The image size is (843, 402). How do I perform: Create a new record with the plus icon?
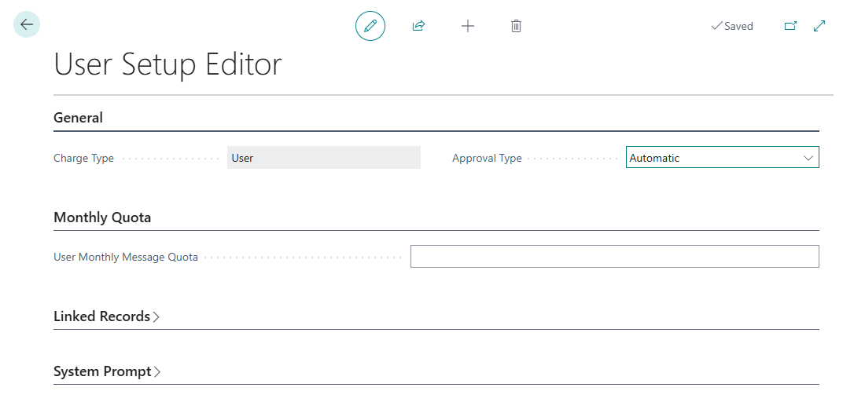[468, 26]
